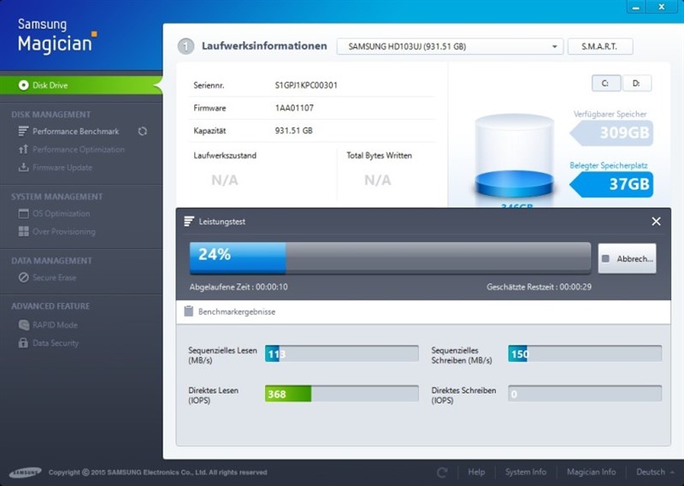Screen dimensions: 684x486
Task: Click the Data Security lock icon
Action: click(24, 343)
